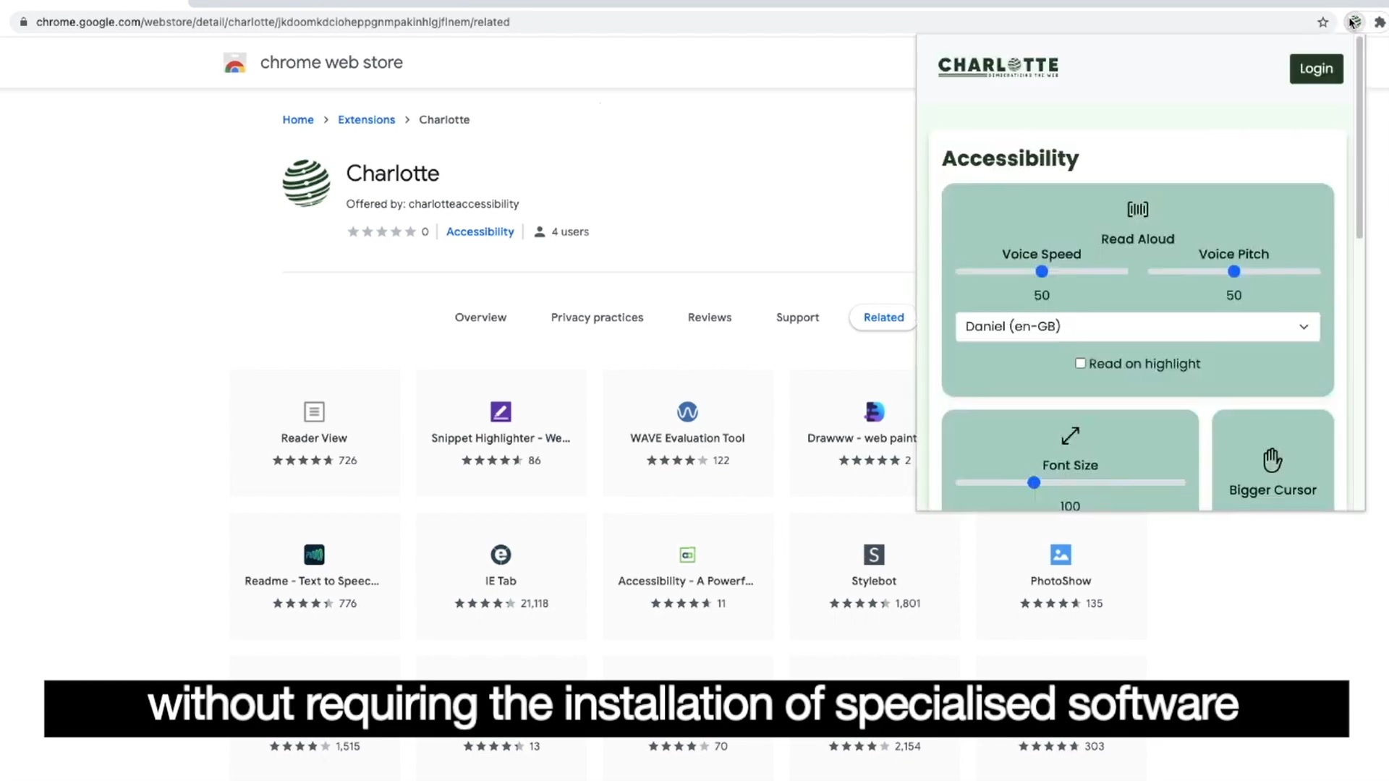Click the Reader View title text
This screenshot has width=1389, height=781.
point(314,438)
